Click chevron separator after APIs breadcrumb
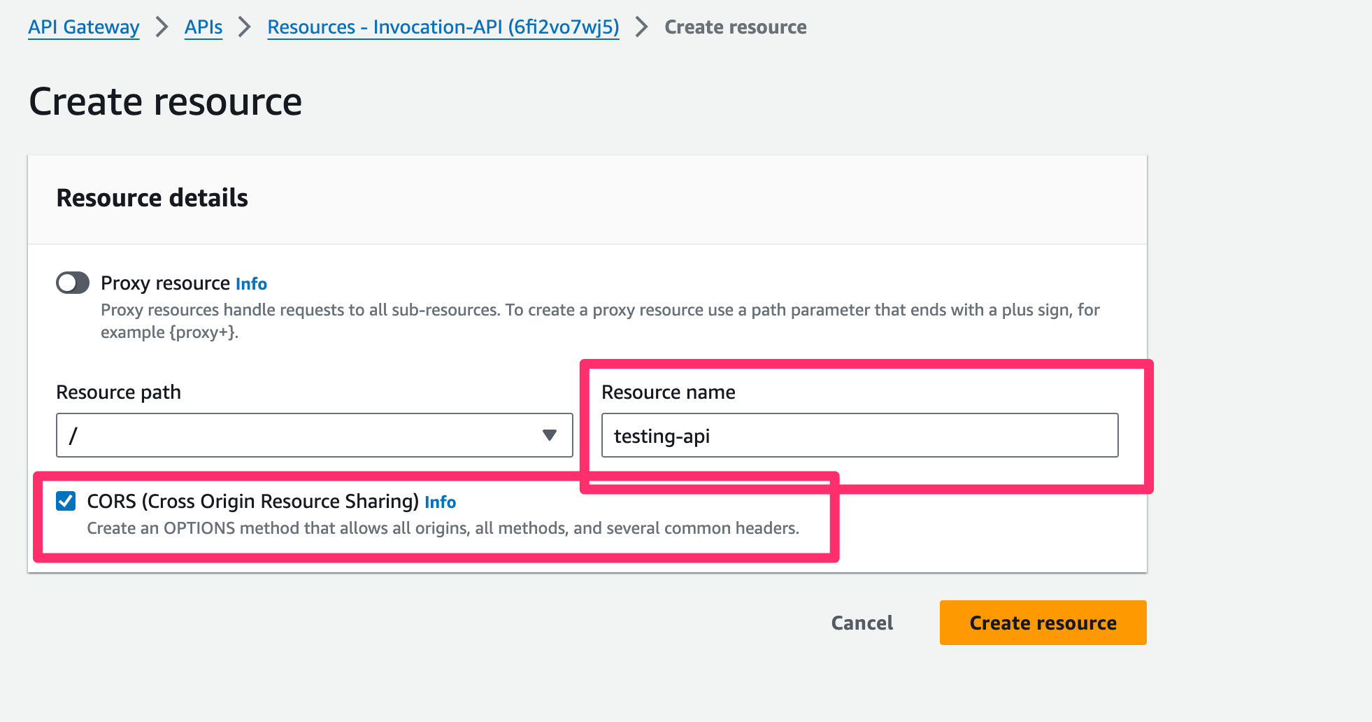 click(245, 27)
